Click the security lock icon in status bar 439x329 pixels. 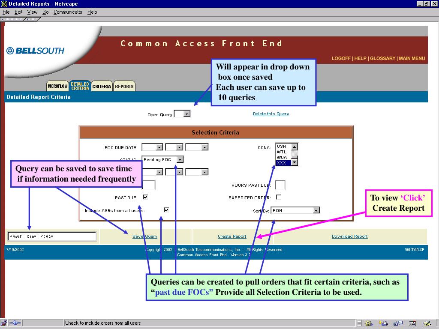click(x=4, y=323)
